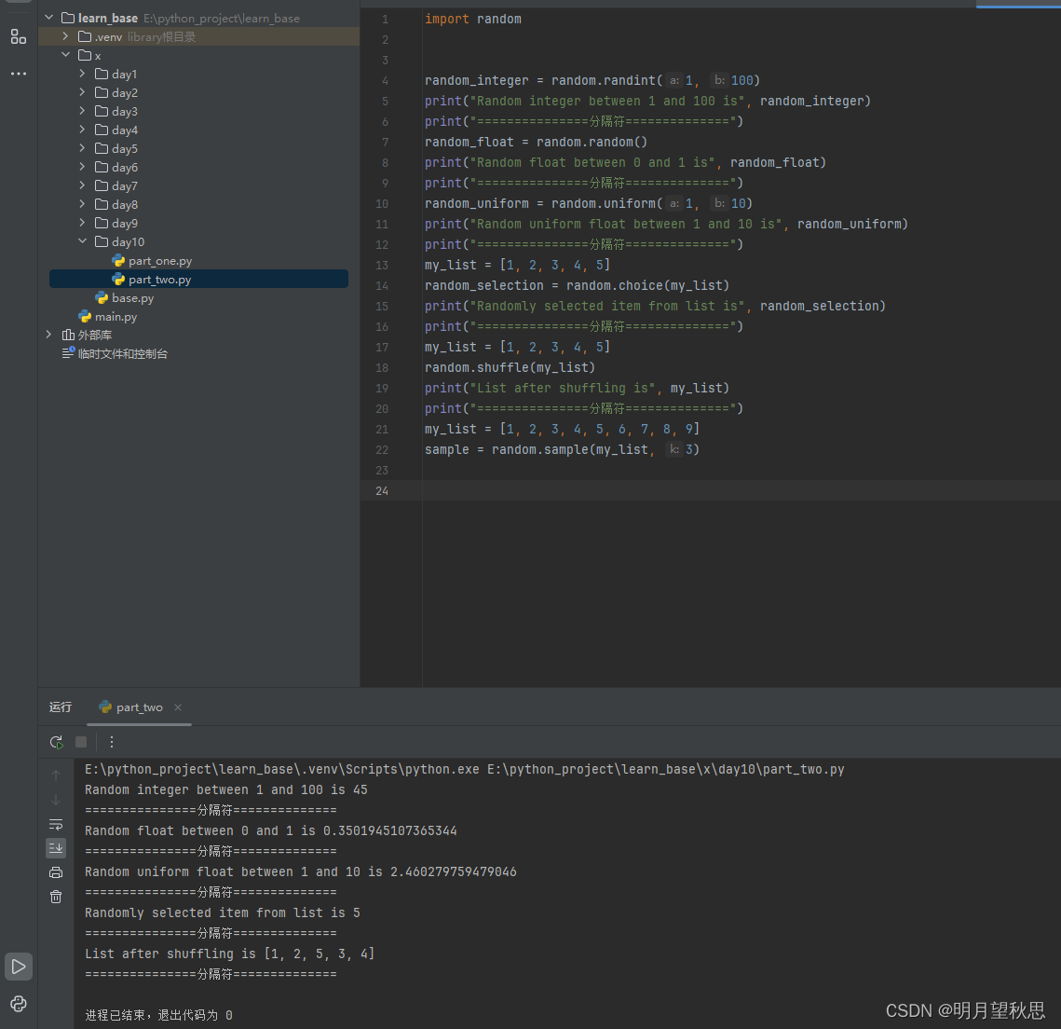The width and height of the screenshot is (1061, 1029).
Task: Expand the 外部库 node
Action: click(48, 335)
